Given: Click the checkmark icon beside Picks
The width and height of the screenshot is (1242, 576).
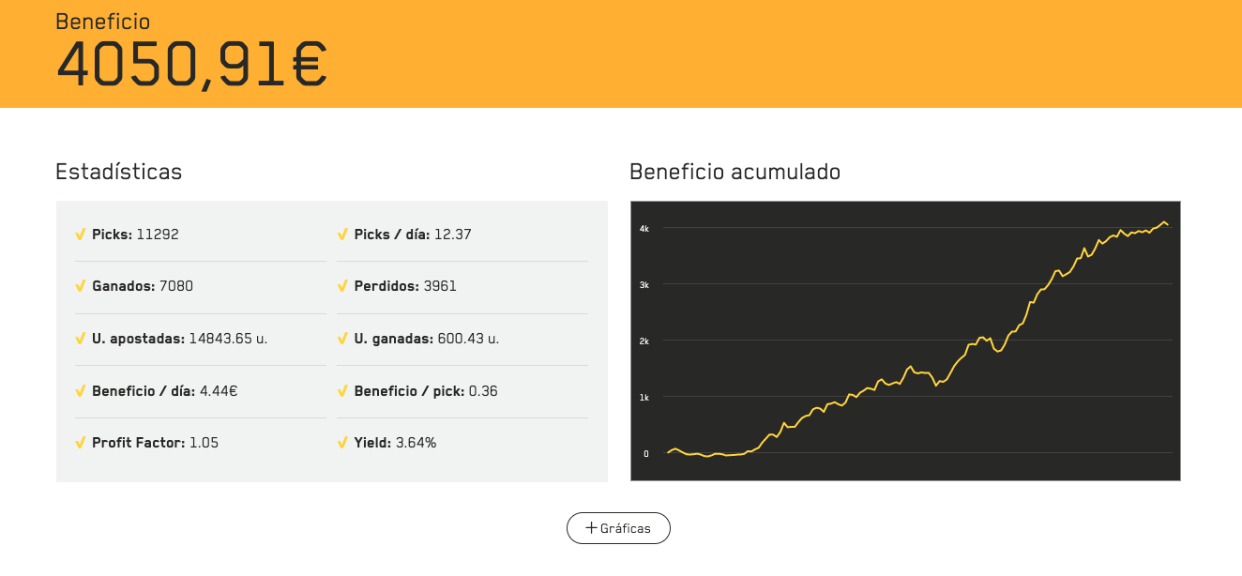Looking at the screenshot, I should [80, 235].
